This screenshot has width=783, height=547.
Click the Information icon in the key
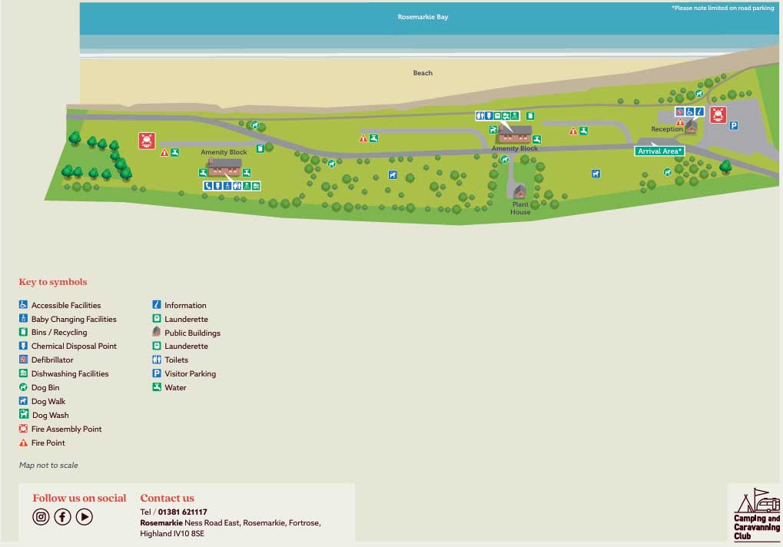point(157,305)
